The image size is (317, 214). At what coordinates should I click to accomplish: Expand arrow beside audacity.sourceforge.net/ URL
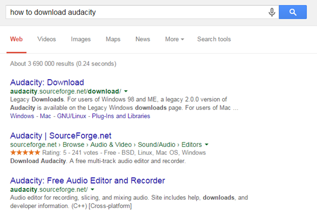coord(93,190)
